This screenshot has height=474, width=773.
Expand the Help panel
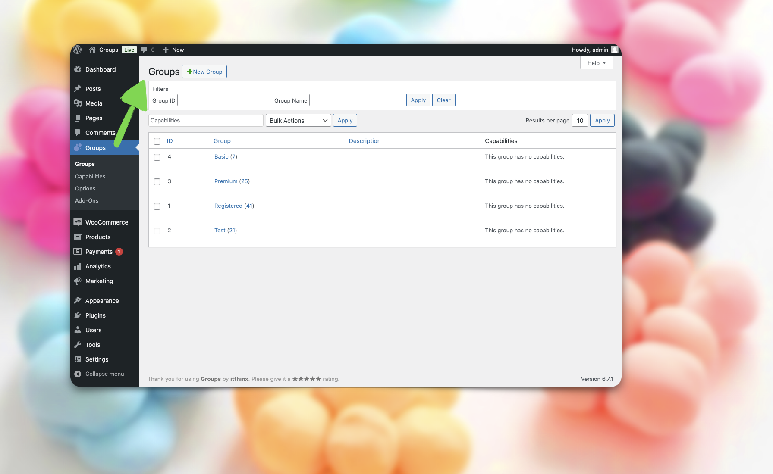596,63
